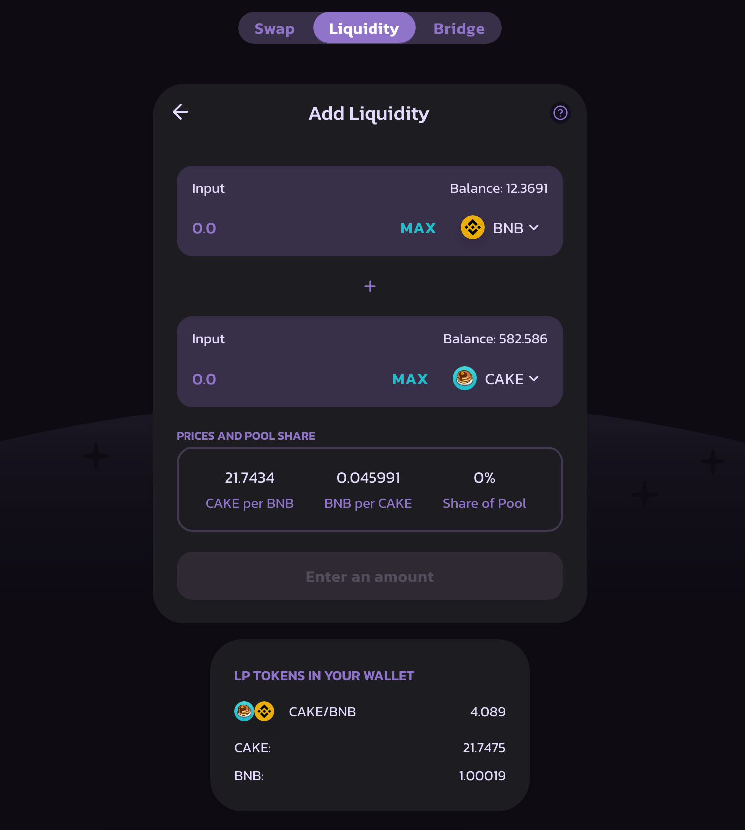745x830 pixels.
Task: Click the BNB Balance 12.3691 text
Action: click(x=499, y=188)
